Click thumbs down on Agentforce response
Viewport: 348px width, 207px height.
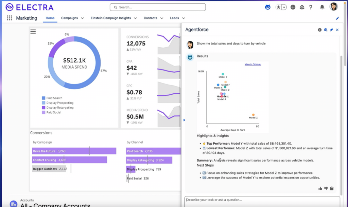[x=326, y=188]
